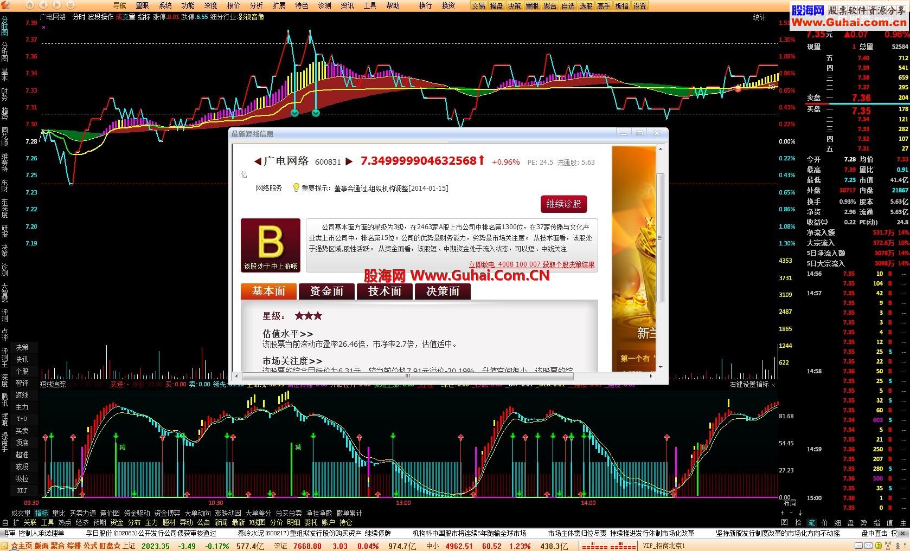Open the 工具 menu in top menu bar
The height and width of the screenshot is (551, 910).
[x=370, y=5]
